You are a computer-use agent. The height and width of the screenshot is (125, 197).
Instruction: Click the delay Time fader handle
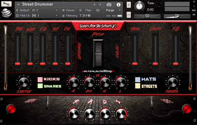pos(135,64)
